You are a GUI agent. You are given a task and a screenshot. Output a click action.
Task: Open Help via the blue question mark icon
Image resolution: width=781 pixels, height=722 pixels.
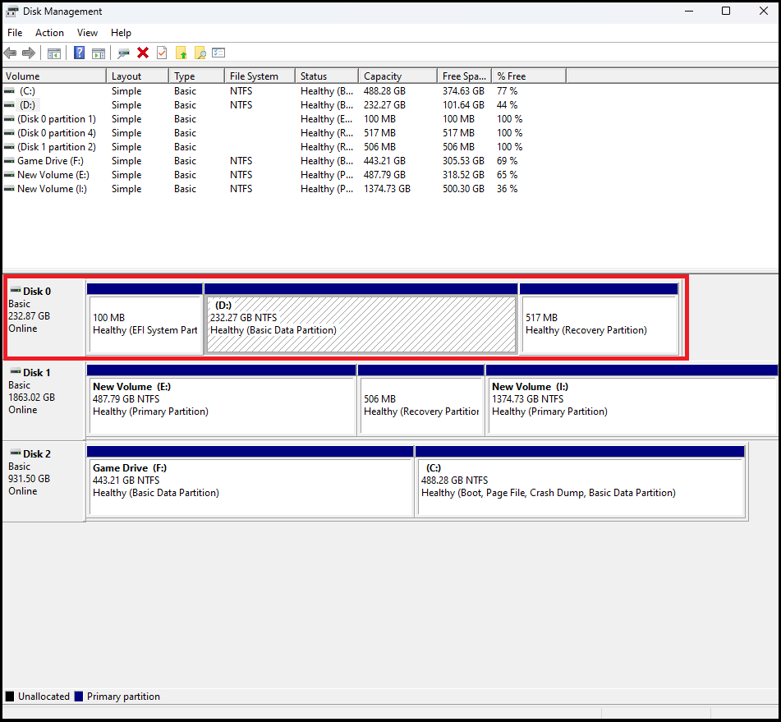click(x=80, y=53)
